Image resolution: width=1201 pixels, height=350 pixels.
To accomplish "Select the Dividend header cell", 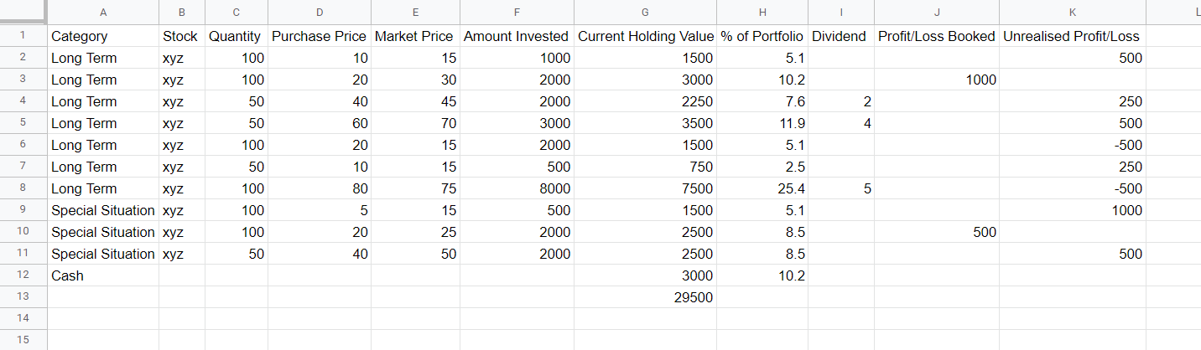I will (x=840, y=36).
